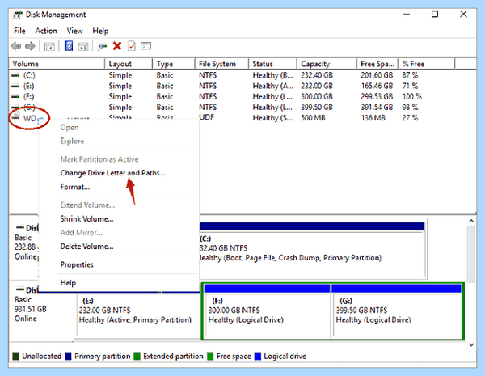
Task: Click the Show/Hide Console Tree icon
Action: (49, 46)
